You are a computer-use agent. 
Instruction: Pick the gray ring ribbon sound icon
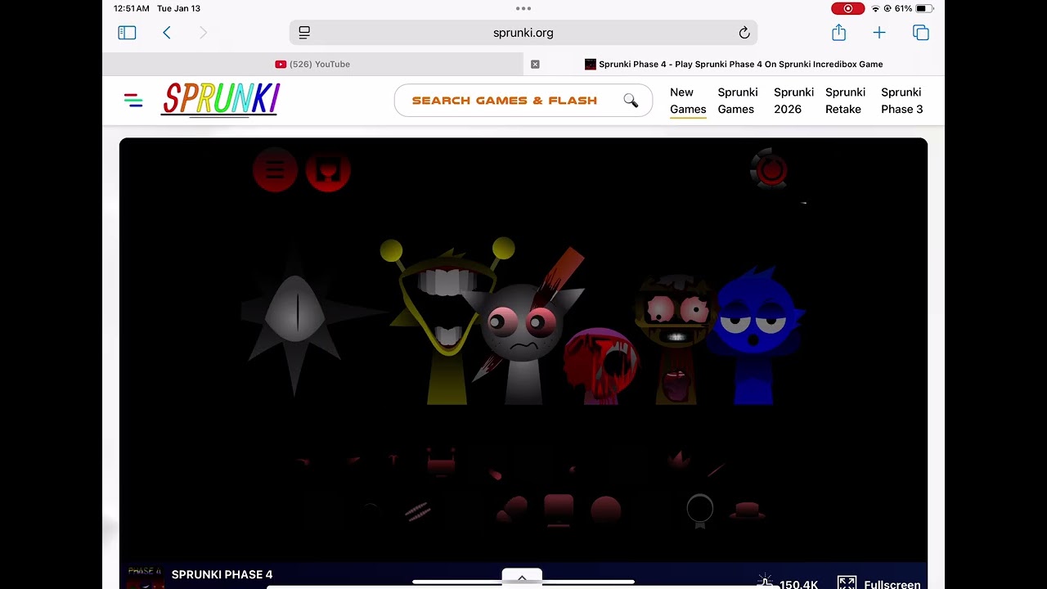700,510
